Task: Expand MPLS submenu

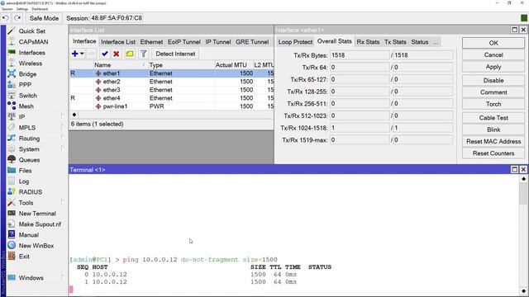Action: [x=62, y=128]
